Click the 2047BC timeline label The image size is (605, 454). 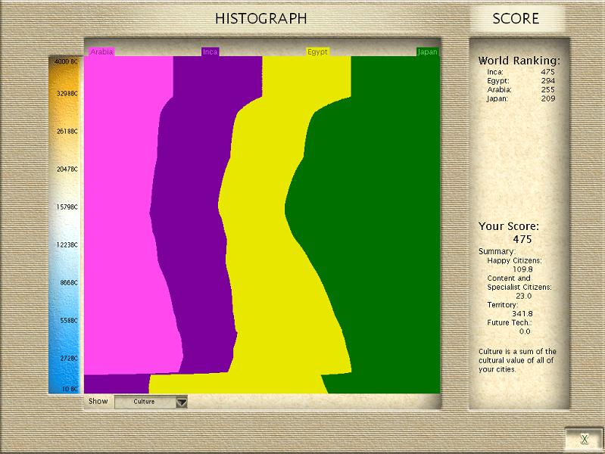(66, 169)
